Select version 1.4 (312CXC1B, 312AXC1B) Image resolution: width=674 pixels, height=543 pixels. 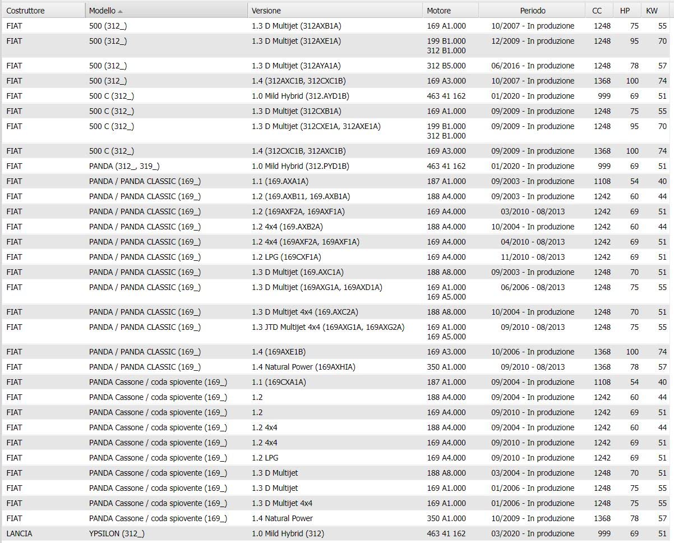(299, 151)
